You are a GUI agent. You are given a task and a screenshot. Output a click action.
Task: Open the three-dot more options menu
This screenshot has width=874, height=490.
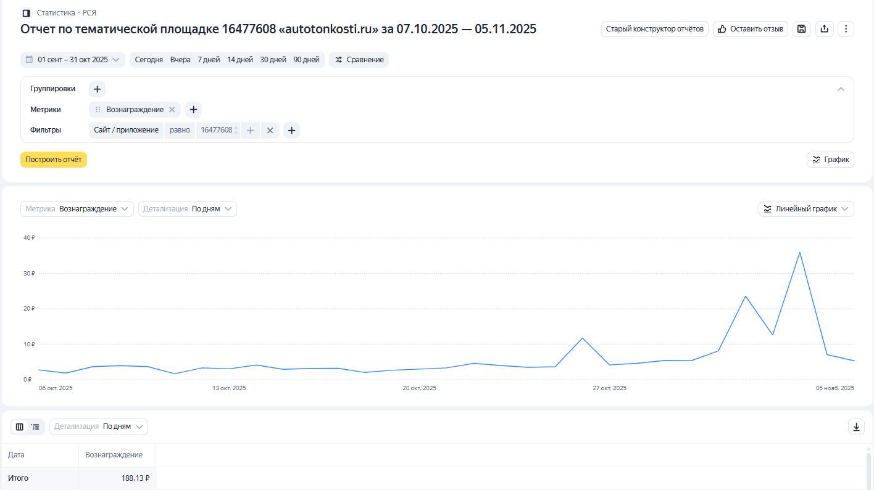click(x=846, y=29)
